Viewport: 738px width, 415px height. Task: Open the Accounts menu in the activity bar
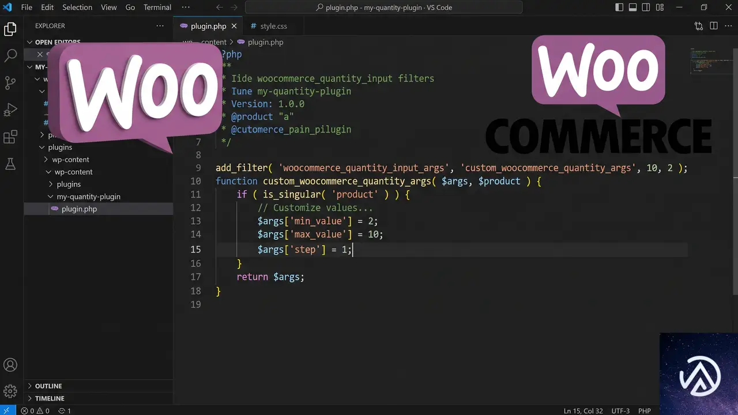coord(10,365)
